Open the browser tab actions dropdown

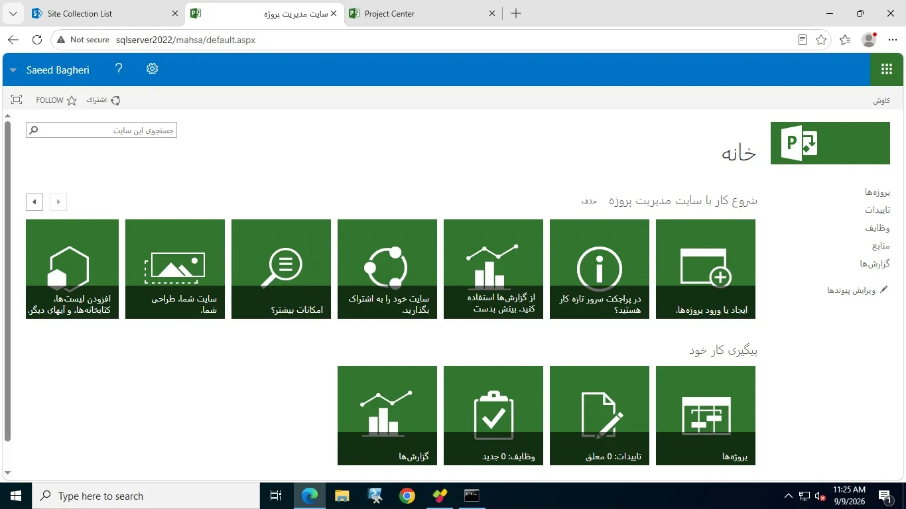15,13
